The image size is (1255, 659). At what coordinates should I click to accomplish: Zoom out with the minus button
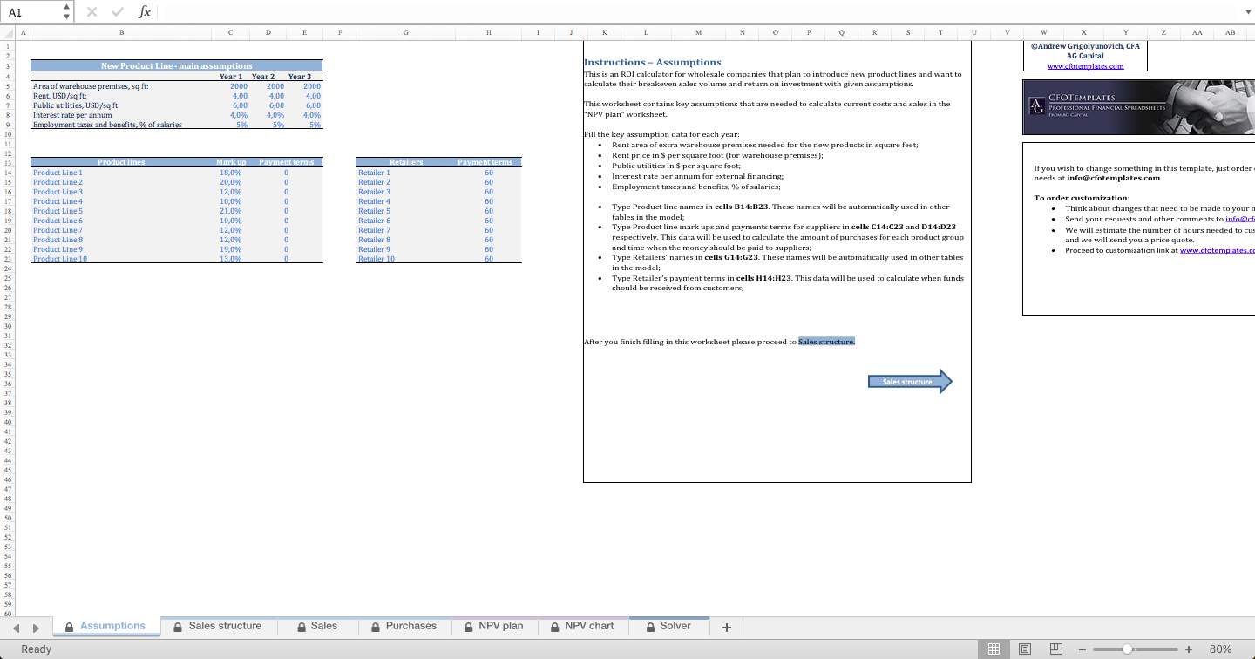[x=1082, y=649]
